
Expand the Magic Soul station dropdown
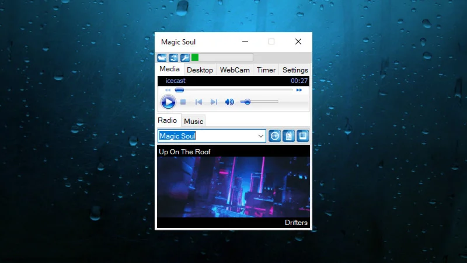pos(260,136)
